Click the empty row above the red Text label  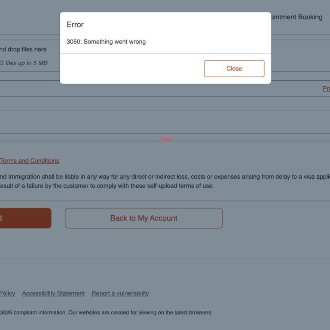[129, 122]
